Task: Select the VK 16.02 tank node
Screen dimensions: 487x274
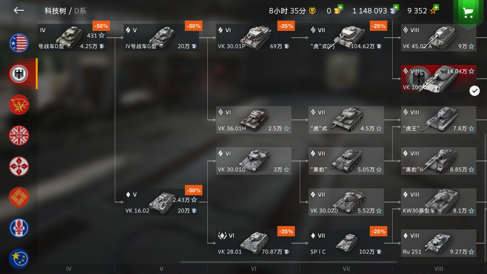Action: tap(161, 202)
